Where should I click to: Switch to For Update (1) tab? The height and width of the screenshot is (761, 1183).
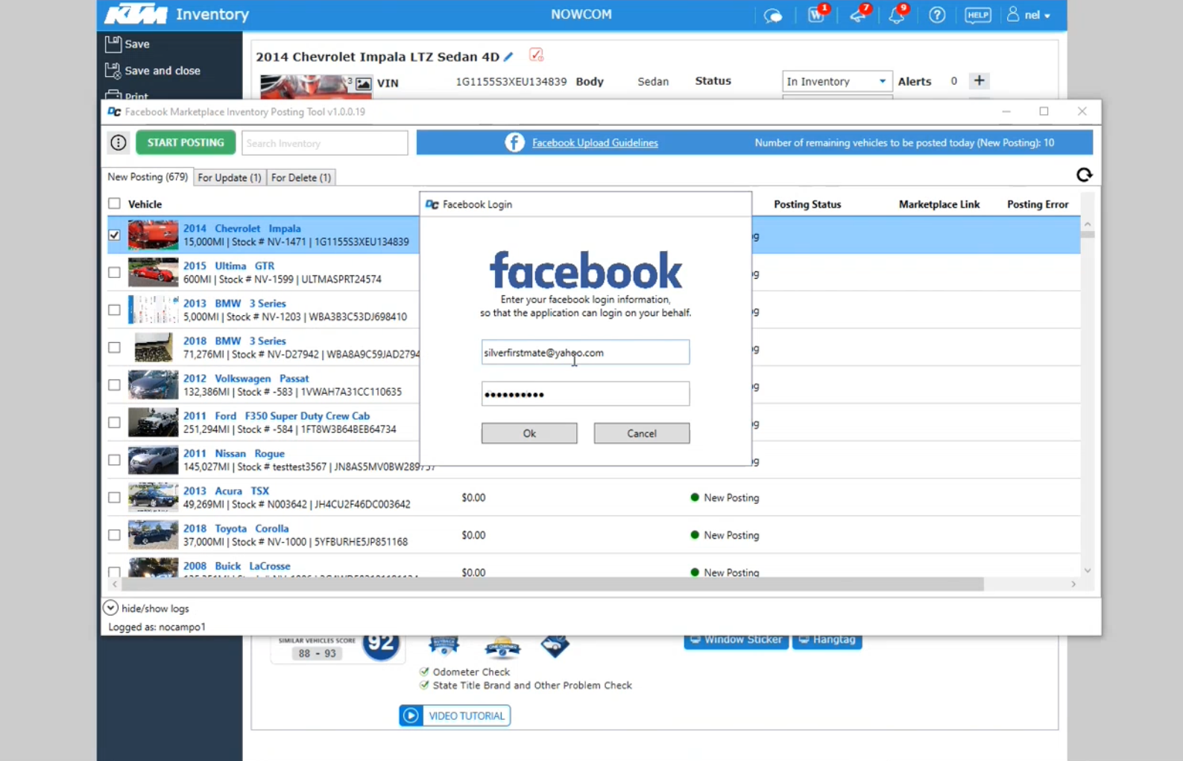coord(230,177)
